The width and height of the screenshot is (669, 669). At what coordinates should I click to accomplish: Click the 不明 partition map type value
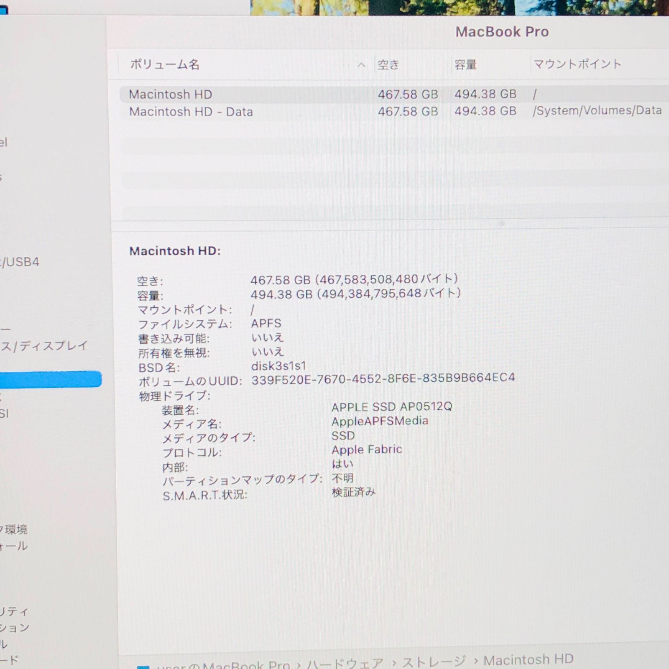(342, 478)
